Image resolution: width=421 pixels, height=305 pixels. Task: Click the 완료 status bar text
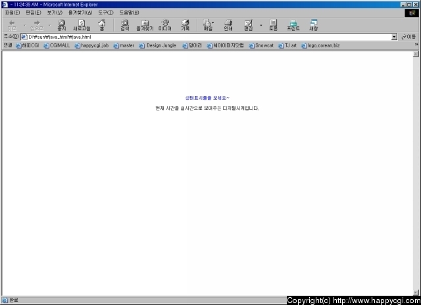click(14, 300)
